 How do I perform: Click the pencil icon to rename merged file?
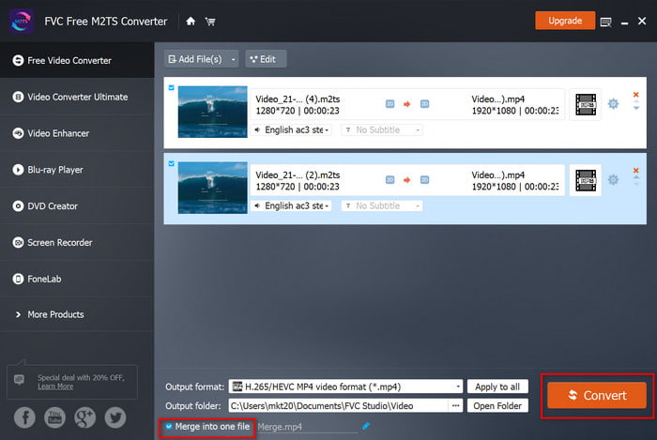pyautogui.click(x=366, y=426)
